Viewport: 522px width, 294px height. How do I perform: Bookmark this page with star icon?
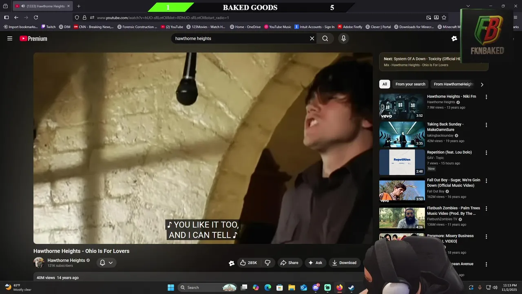[x=444, y=18]
